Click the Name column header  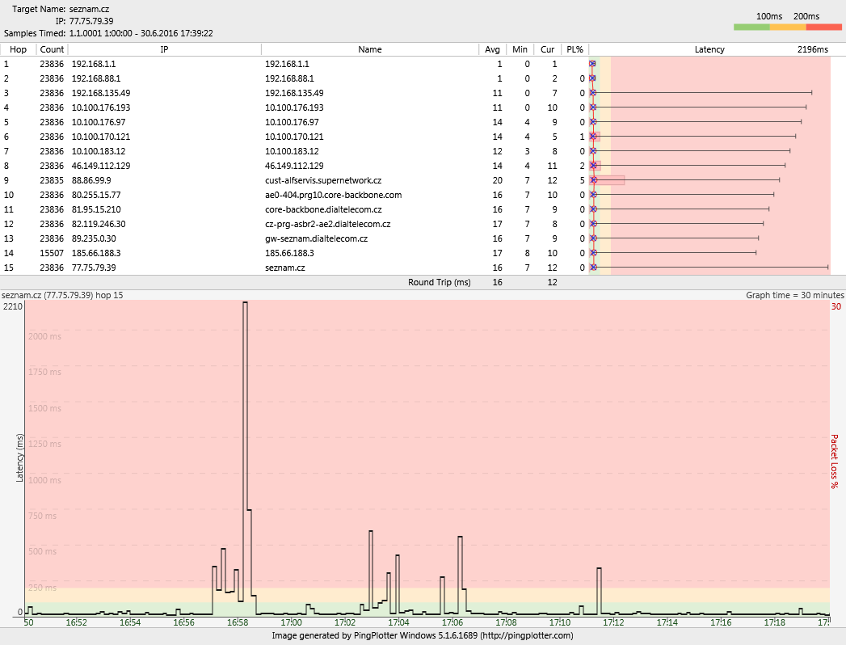[x=369, y=49]
